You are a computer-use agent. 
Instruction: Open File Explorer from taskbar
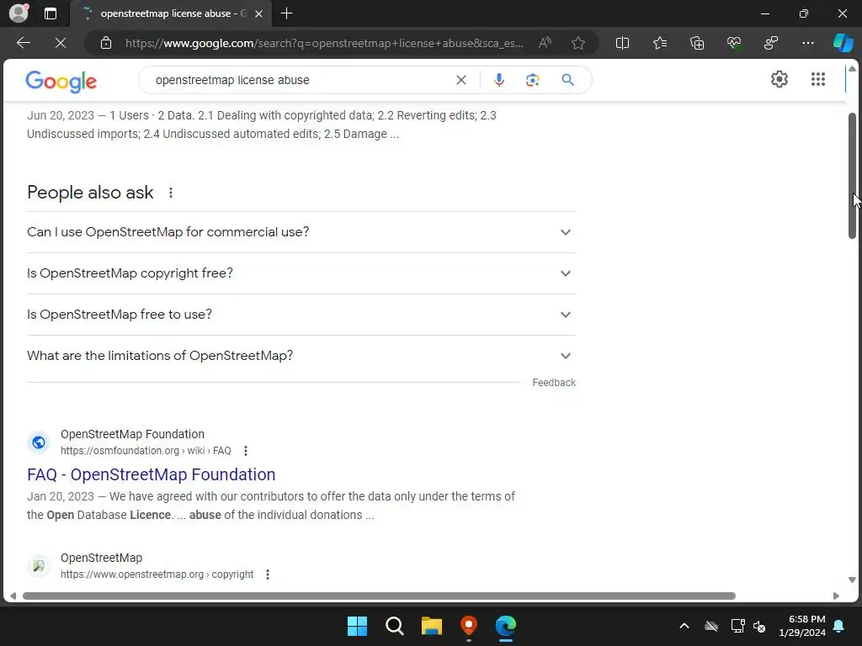point(432,626)
